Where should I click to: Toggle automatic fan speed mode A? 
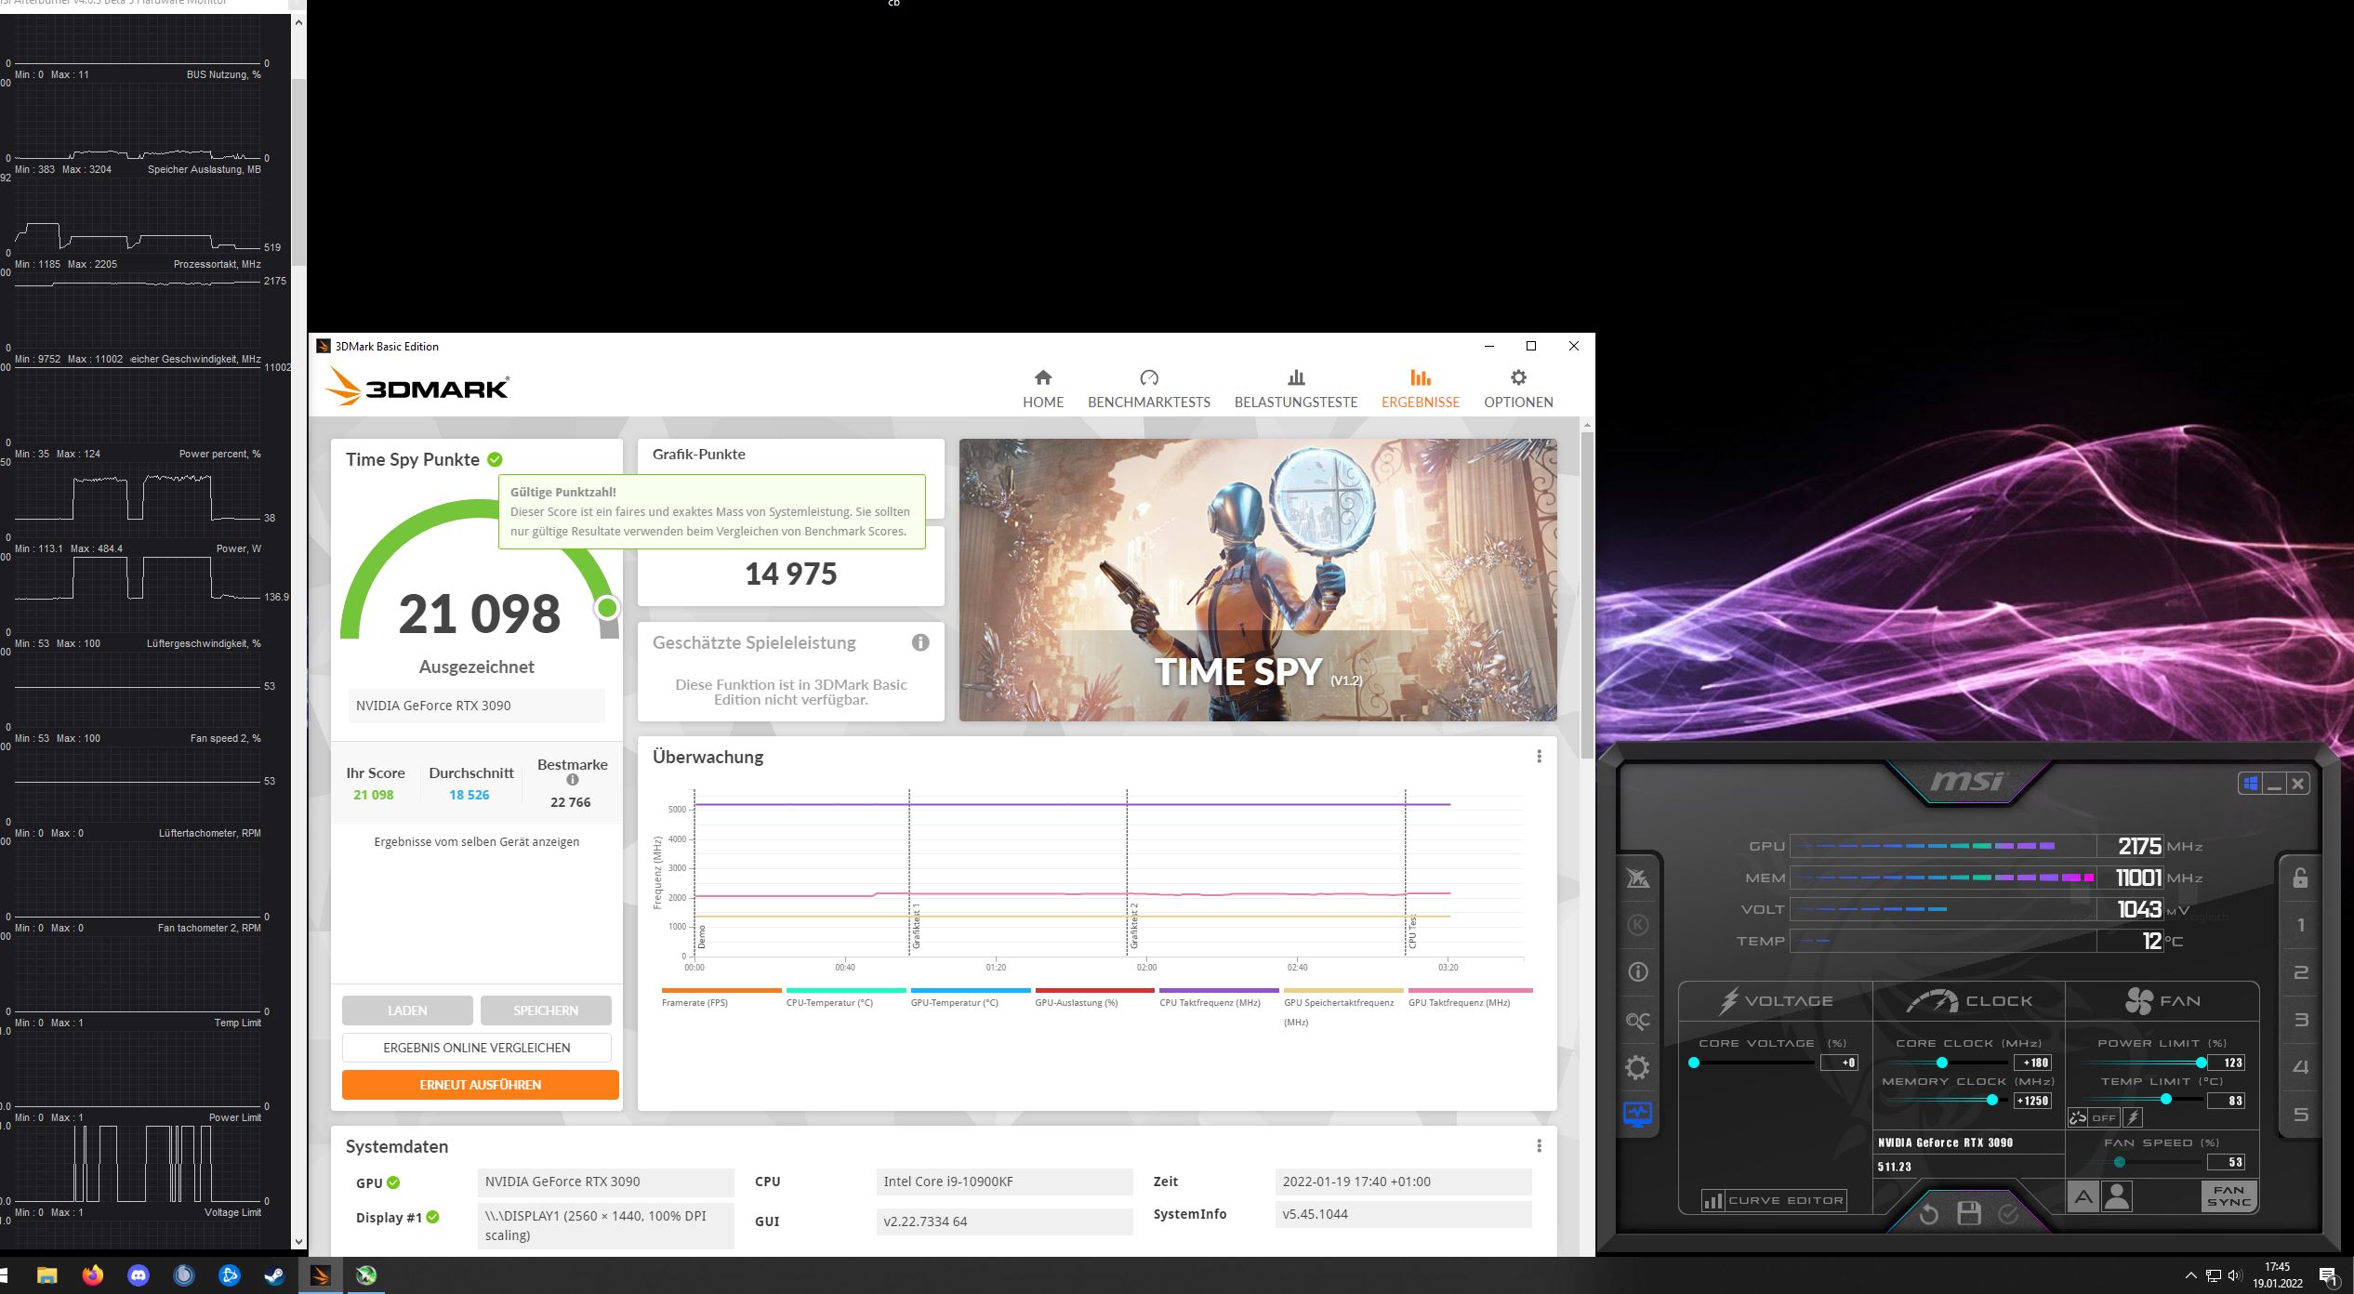pyautogui.click(x=2083, y=1196)
